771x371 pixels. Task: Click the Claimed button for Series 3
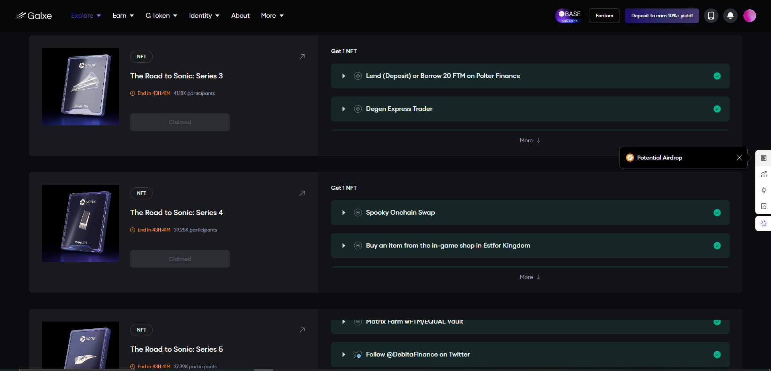180,122
